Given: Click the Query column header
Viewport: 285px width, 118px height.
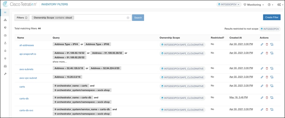Looking at the screenshot, I should coord(56,38).
